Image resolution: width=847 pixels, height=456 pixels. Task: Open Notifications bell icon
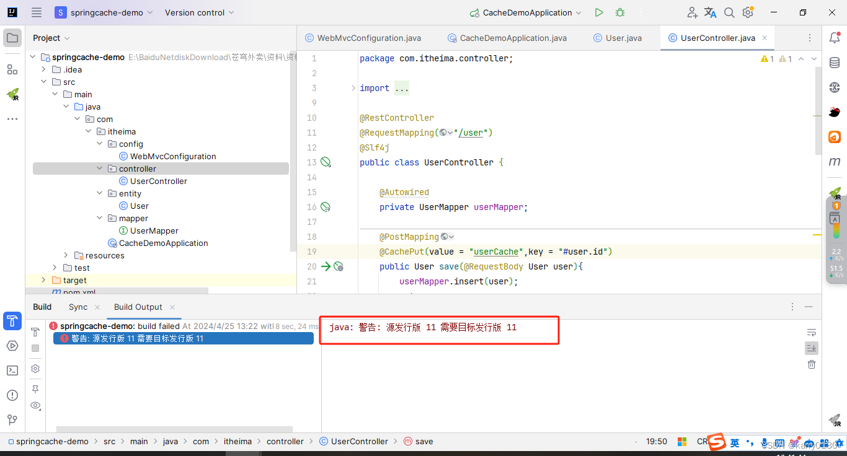point(835,38)
